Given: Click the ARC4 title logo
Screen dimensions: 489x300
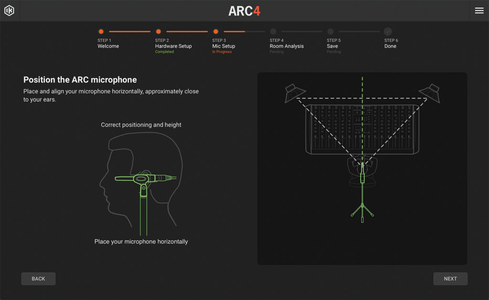Looking at the screenshot, I should 244,11.
